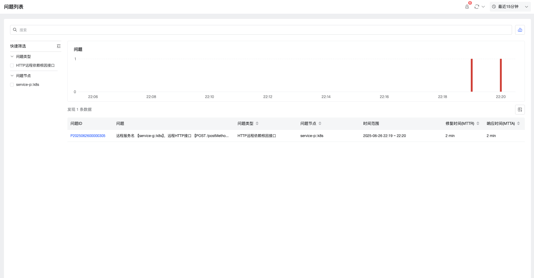Screen dimensions: 534x278
Task: Sort by 响应时间(MTTA) column arrows
Action: coord(518,123)
